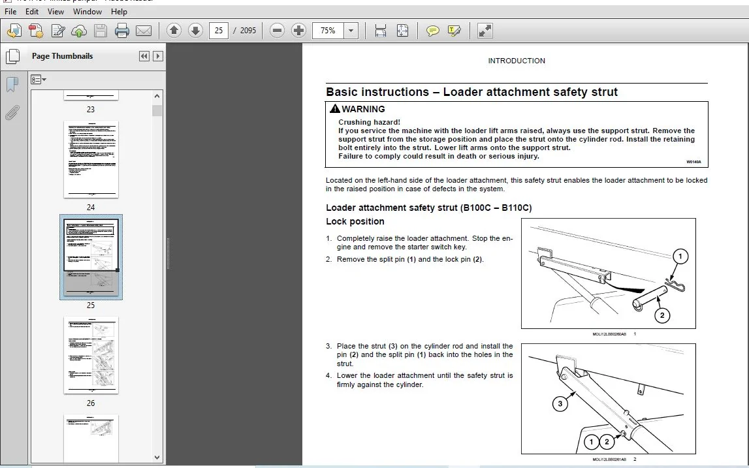Screen dimensions: 749x468
Task: Click the 75% zoom value field
Action: click(x=328, y=31)
